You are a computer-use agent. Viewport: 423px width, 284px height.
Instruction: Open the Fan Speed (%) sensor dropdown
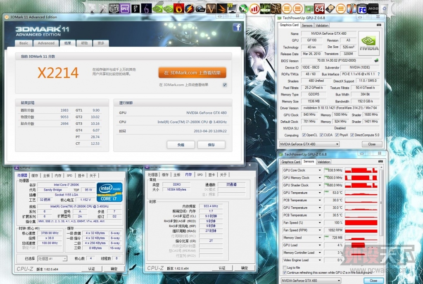(320, 223)
